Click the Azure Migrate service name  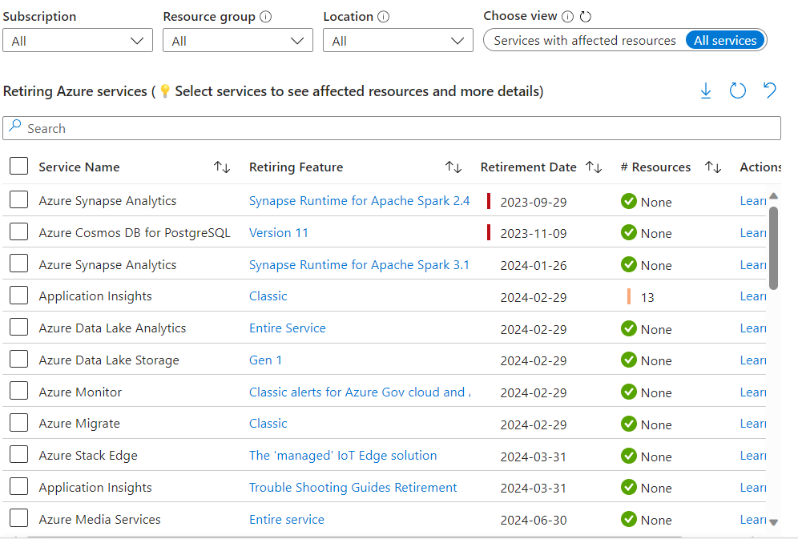pos(79,424)
